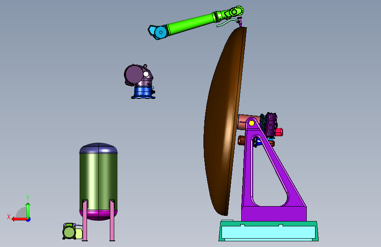Screen dimensions: 381x247
Task: Select the right pink tank leg
Action: click(x=112, y=220)
